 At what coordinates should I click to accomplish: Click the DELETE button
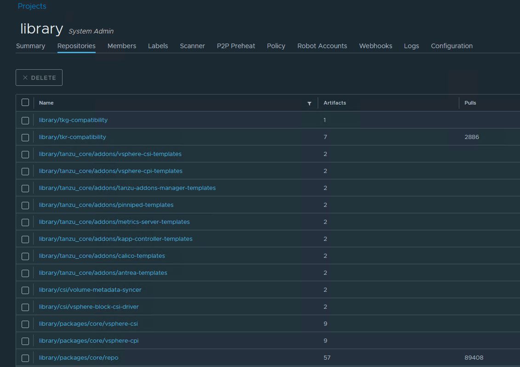[39, 78]
